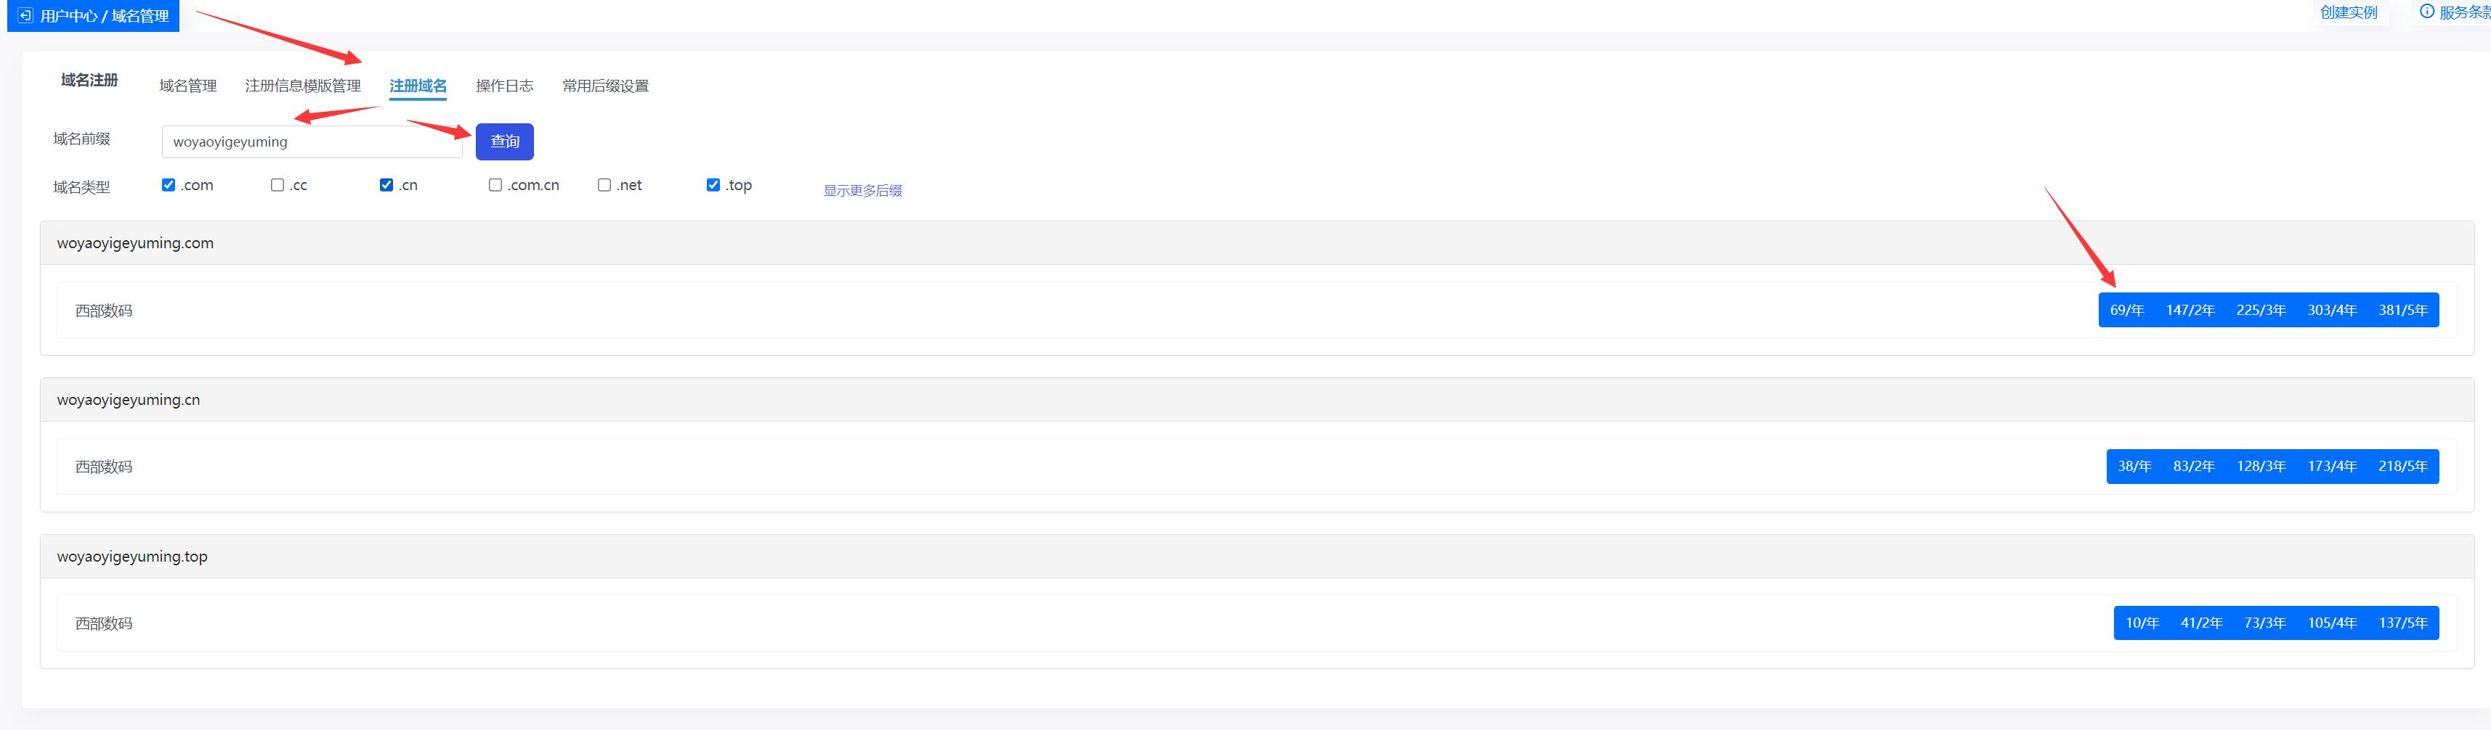Go to the 操作日志 tab

tap(505, 86)
